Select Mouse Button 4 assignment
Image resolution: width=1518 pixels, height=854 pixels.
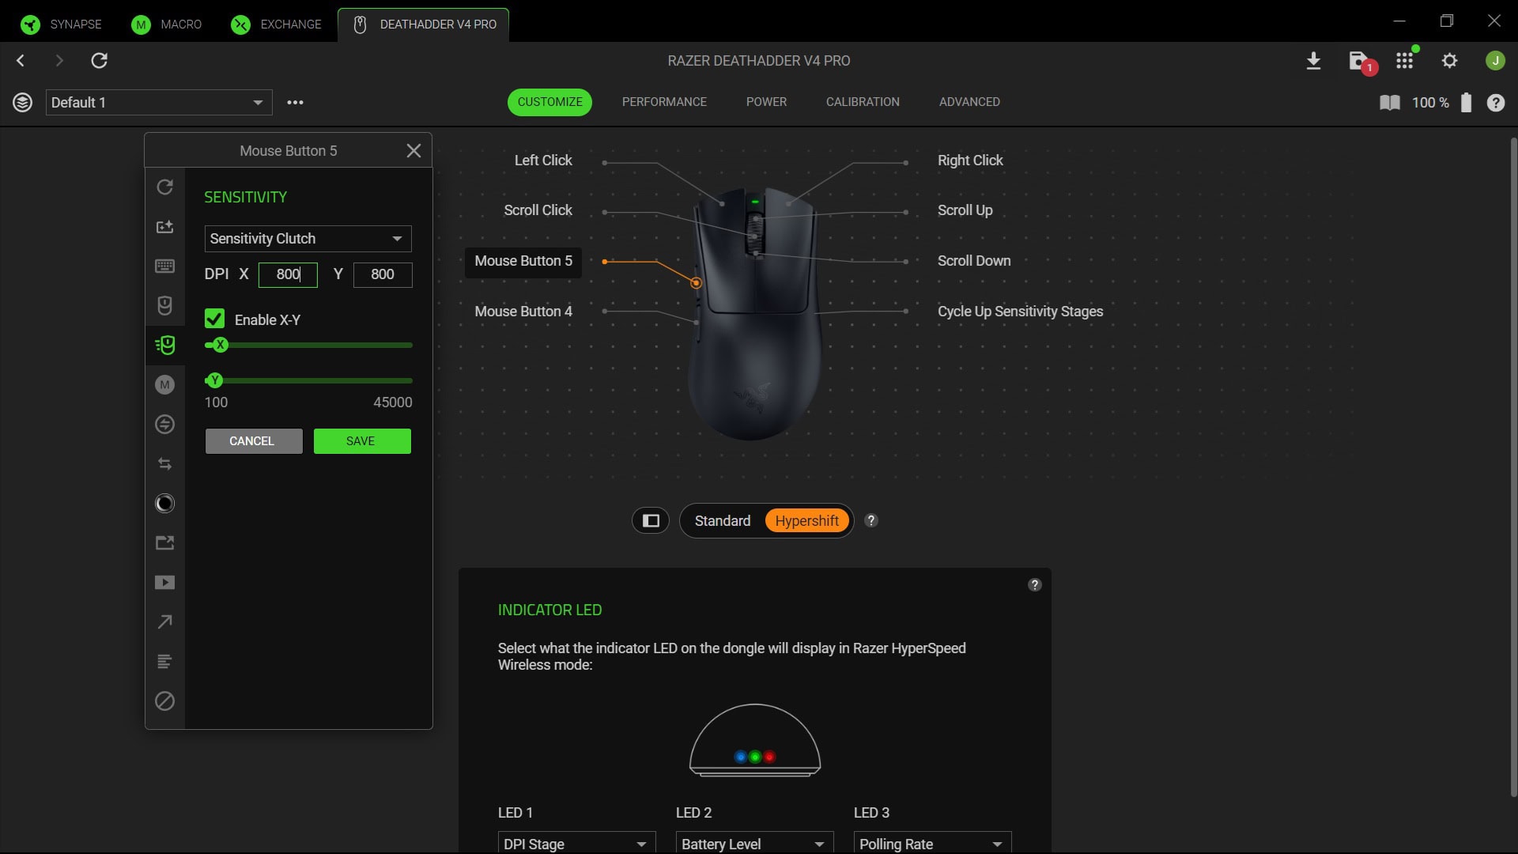click(523, 312)
